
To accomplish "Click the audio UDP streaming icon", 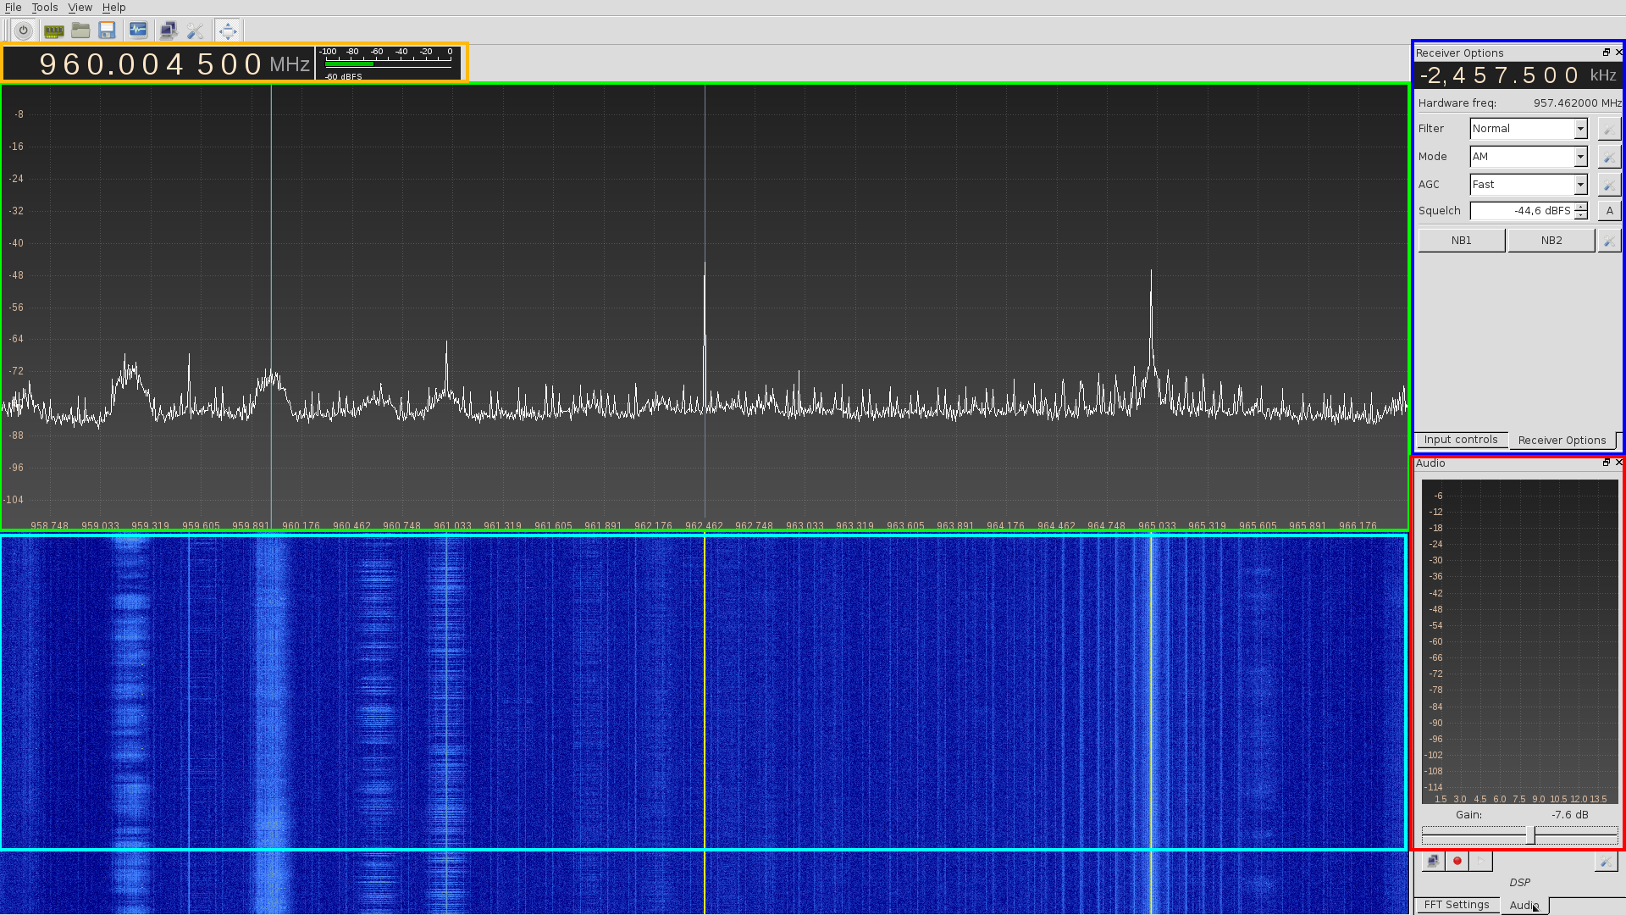I will (x=1433, y=861).
